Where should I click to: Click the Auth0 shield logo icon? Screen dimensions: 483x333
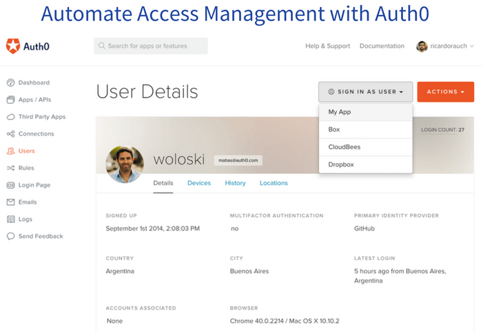click(x=13, y=46)
